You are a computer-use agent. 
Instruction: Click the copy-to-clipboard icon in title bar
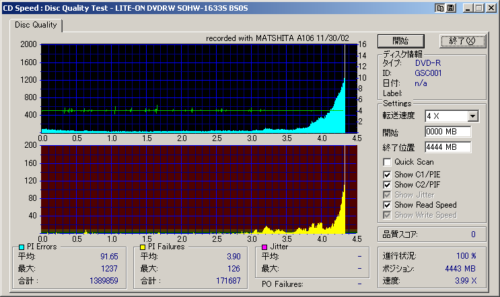[x=440, y=8]
